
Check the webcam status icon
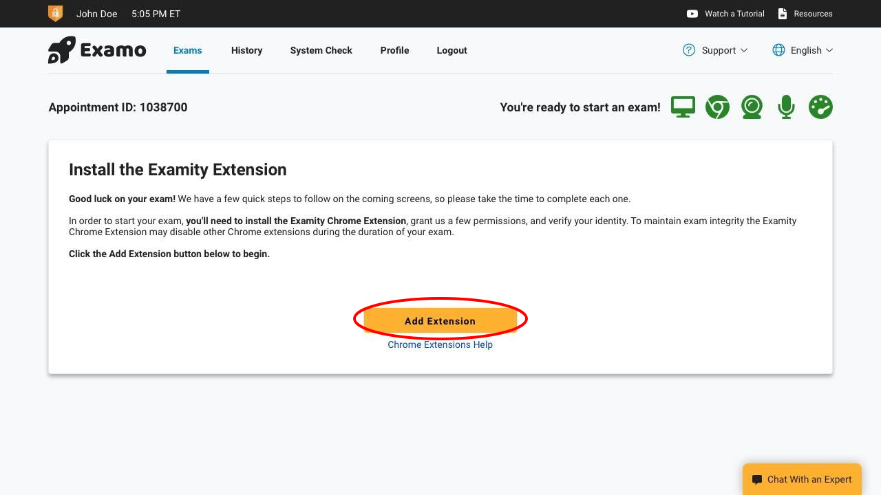tap(752, 107)
